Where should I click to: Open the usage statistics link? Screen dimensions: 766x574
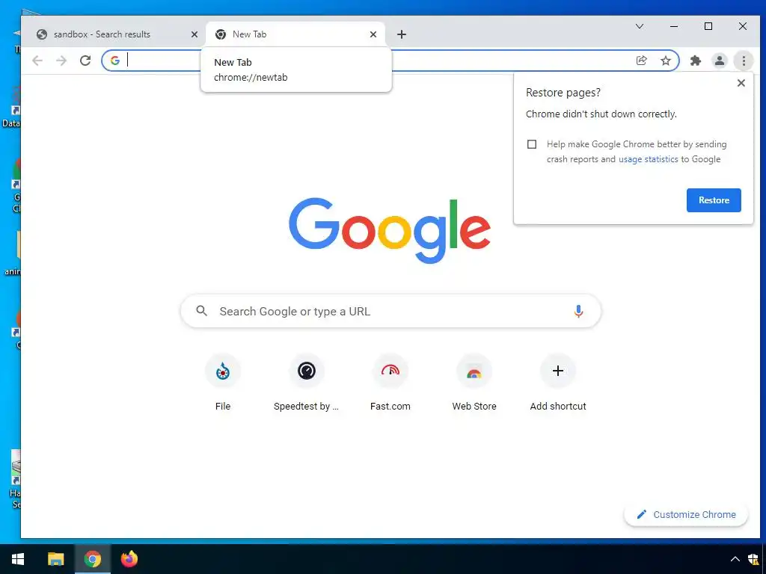coord(649,159)
